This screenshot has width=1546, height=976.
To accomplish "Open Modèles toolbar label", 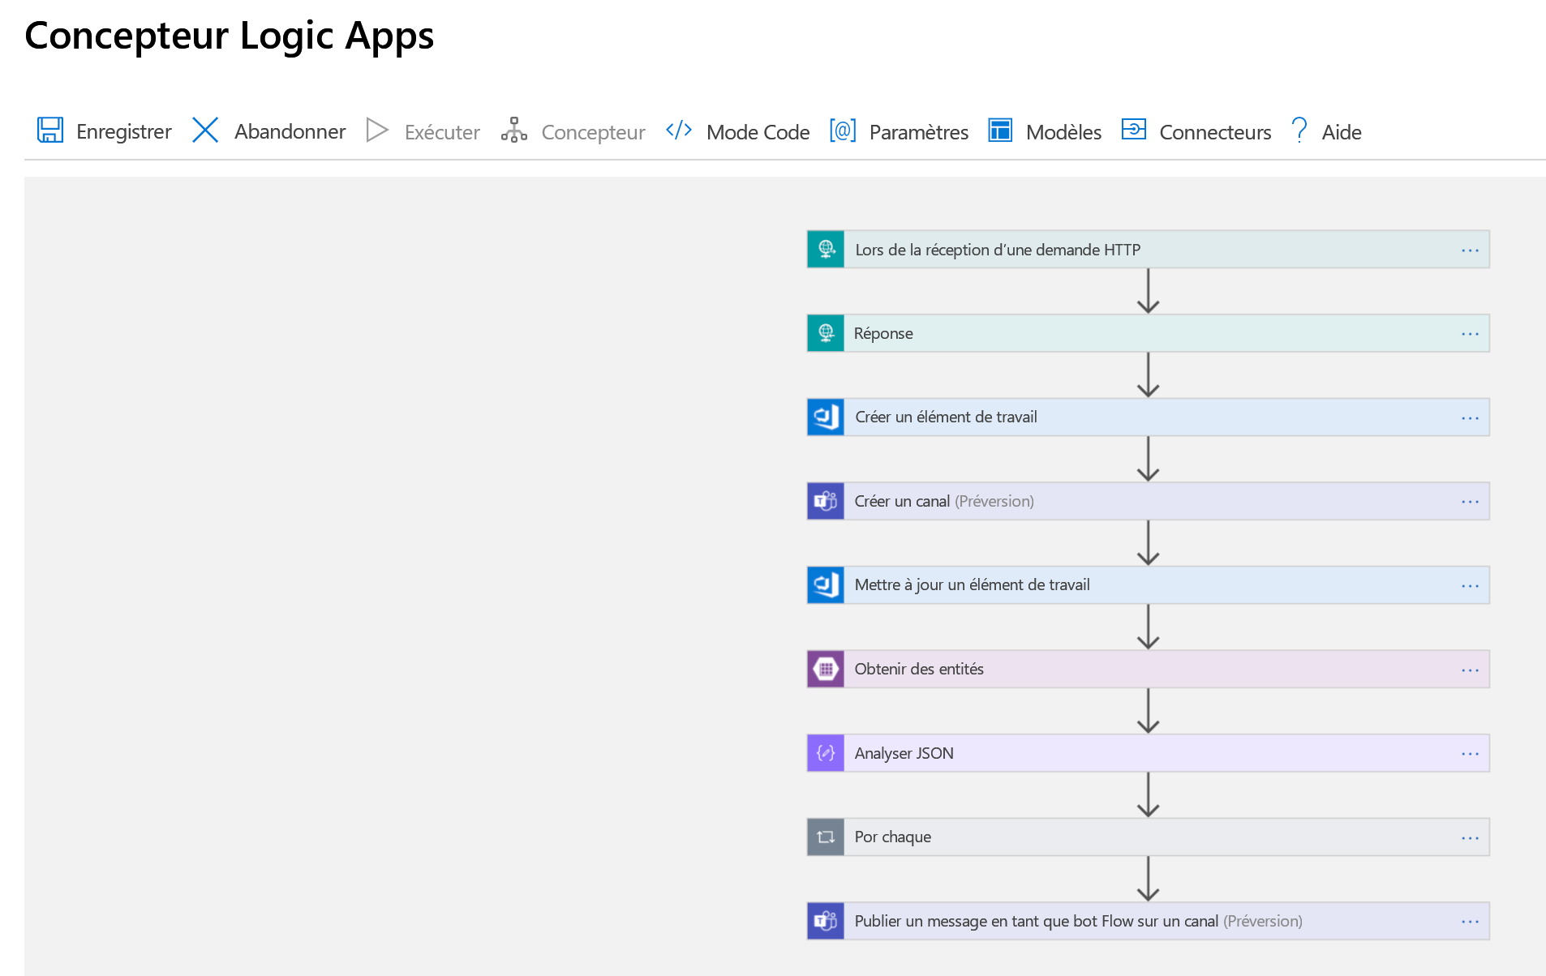I will click(x=1063, y=132).
